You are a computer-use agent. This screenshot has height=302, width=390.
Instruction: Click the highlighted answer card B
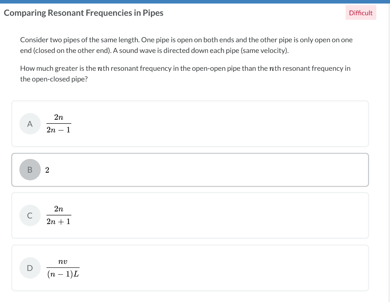pyautogui.click(x=190, y=170)
